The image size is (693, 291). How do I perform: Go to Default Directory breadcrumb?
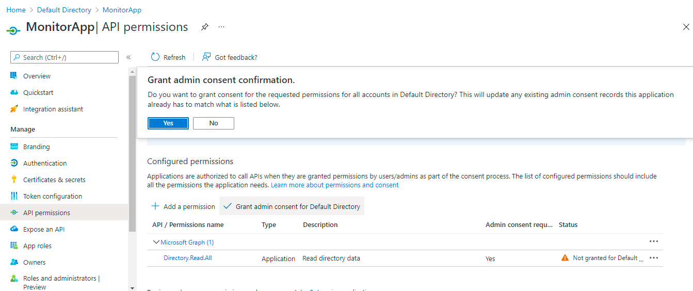pyautogui.click(x=64, y=10)
